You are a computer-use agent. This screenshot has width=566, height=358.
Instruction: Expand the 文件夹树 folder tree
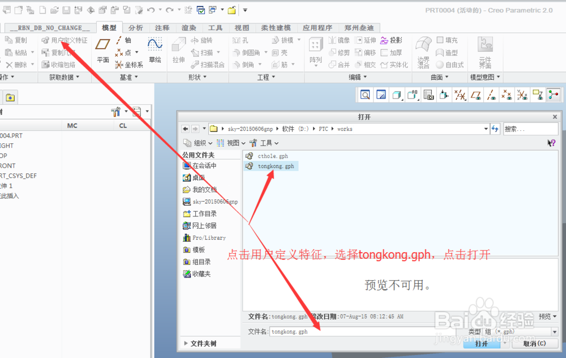click(200, 343)
